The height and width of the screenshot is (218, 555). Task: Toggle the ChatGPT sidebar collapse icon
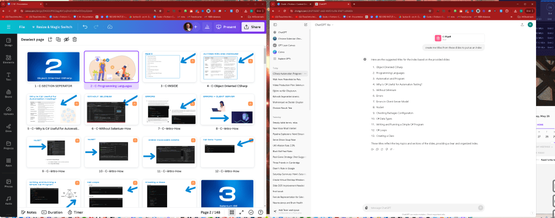(275, 25)
